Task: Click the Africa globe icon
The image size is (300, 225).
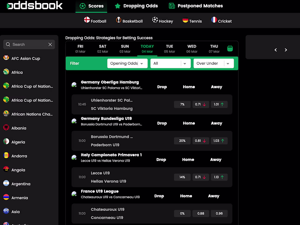Action: pos(6,72)
